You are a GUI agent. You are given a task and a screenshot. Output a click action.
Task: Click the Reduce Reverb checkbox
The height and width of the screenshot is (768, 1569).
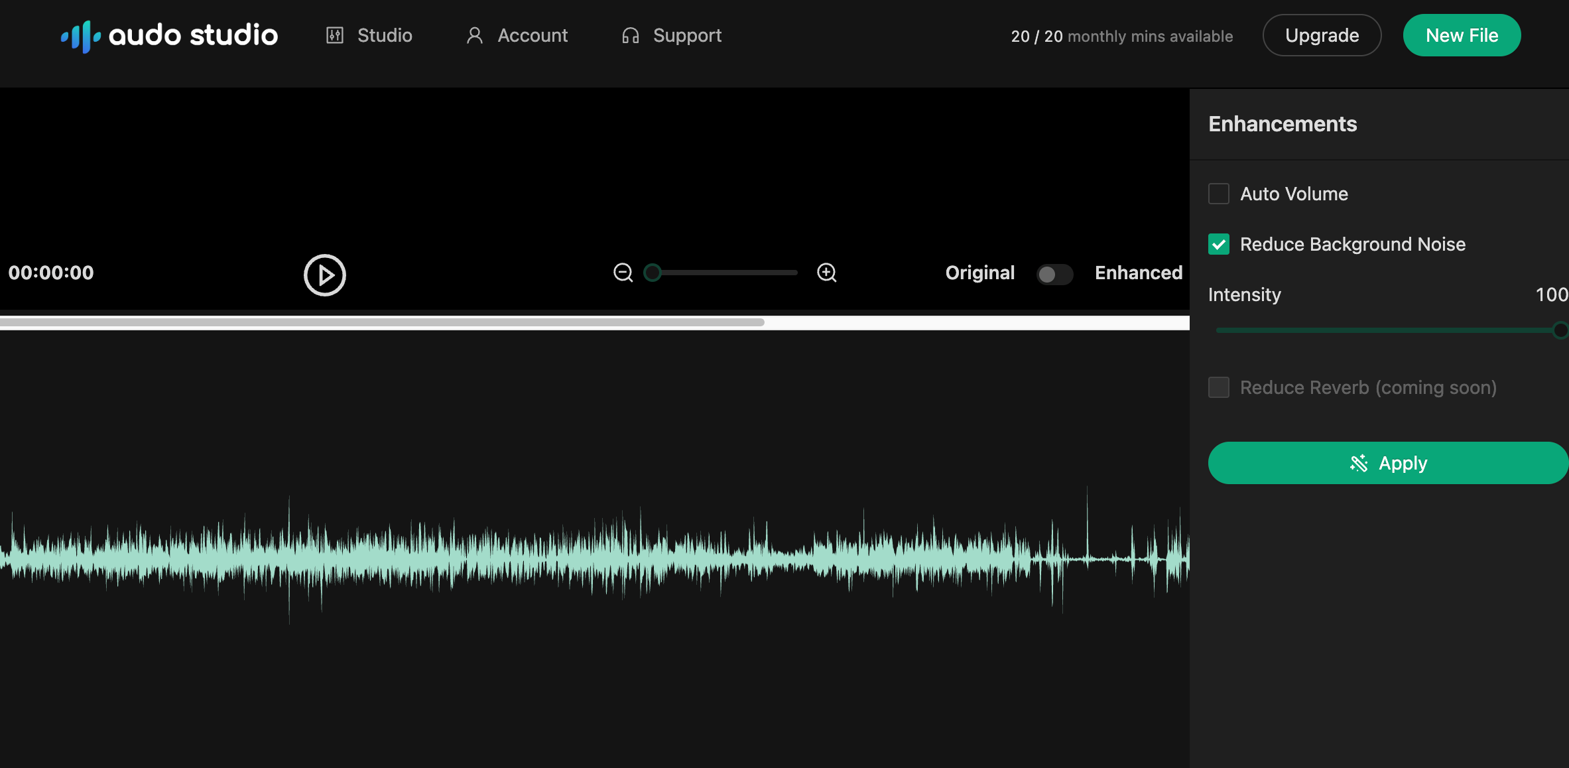pos(1218,387)
